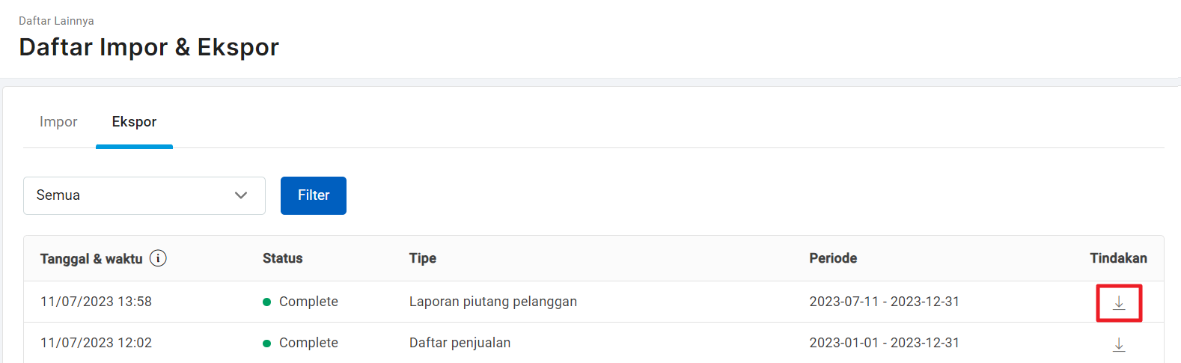Image resolution: width=1181 pixels, height=363 pixels.
Task: Click the Tipe column header
Action: click(423, 258)
